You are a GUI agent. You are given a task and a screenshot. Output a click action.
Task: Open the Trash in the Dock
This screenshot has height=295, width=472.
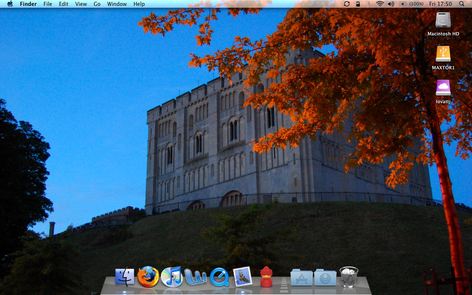tap(349, 277)
